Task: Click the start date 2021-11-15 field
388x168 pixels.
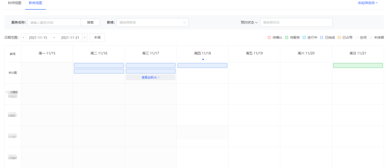Action: (x=38, y=38)
